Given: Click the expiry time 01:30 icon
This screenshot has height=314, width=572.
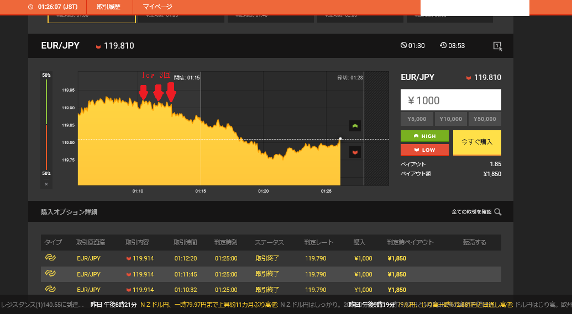Looking at the screenshot, I should point(403,46).
